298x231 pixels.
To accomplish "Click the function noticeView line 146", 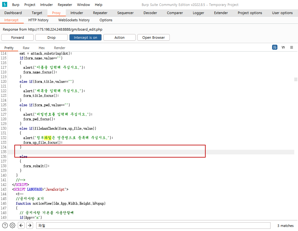I will (x=61, y=203).
